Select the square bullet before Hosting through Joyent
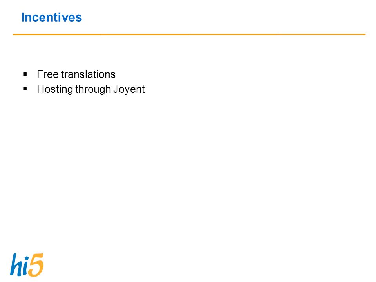Screen dimensions: 376x282 [25, 89]
